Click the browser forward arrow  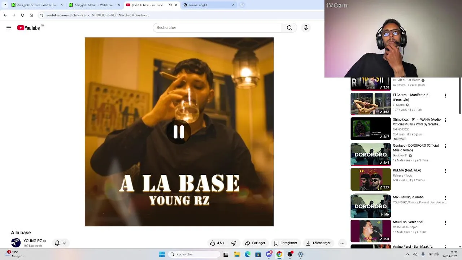(14, 15)
